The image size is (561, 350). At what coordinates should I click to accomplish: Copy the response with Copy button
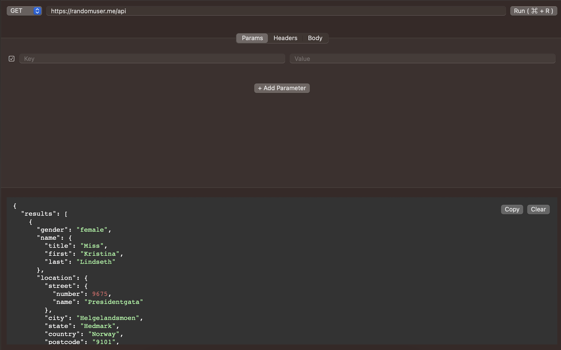point(512,209)
